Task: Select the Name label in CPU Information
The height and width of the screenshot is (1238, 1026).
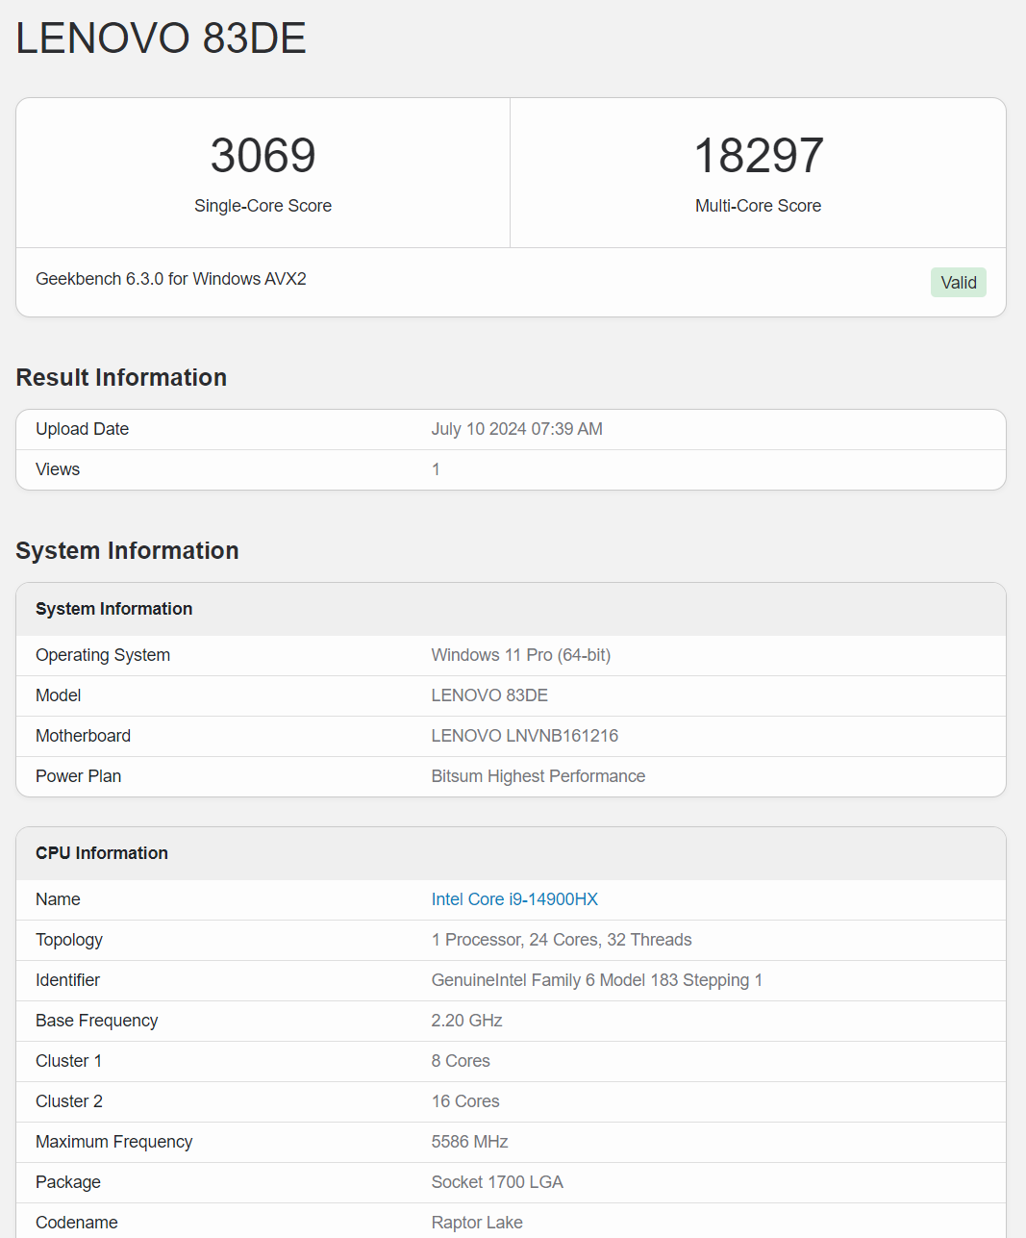Action: [x=58, y=899]
